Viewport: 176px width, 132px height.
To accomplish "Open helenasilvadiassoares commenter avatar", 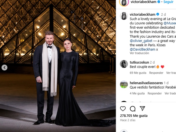I will pyautogui.click(x=124, y=85).
